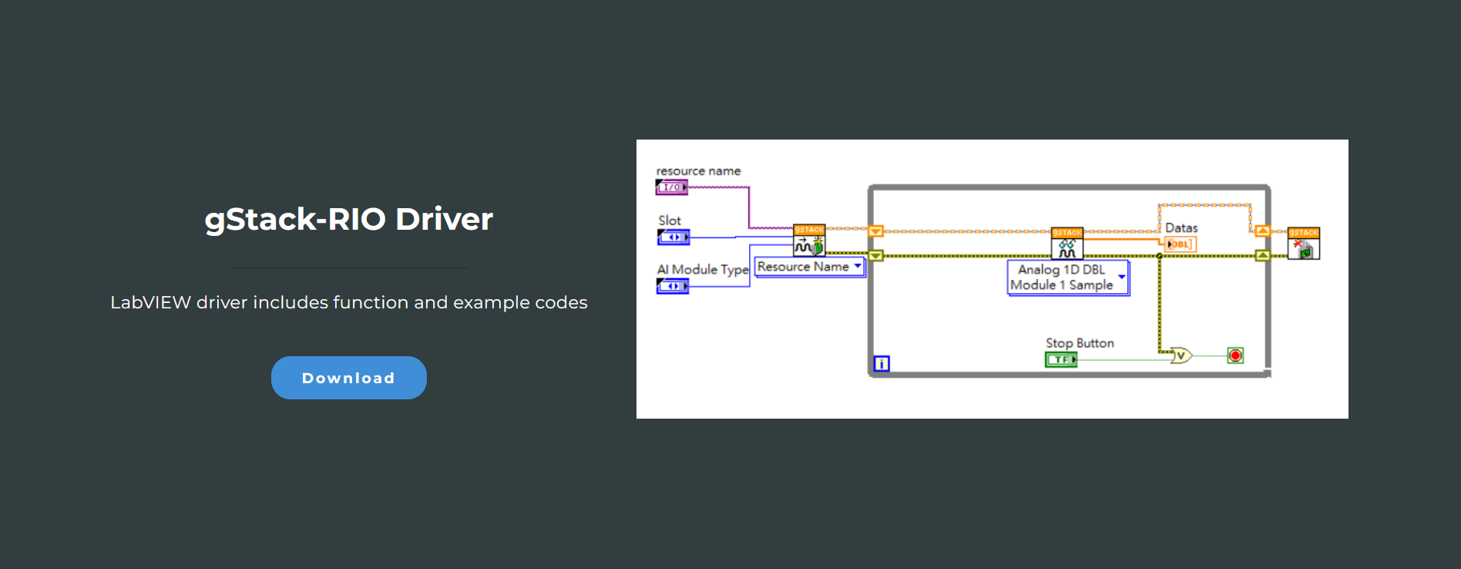Select the Slot numeric control terminal
The width and height of the screenshot is (1461, 569).
[x=673, y=237]
